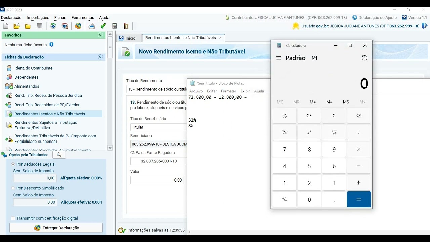Click the calculator C clear button

pyautogui.click(x=334, y=116)
